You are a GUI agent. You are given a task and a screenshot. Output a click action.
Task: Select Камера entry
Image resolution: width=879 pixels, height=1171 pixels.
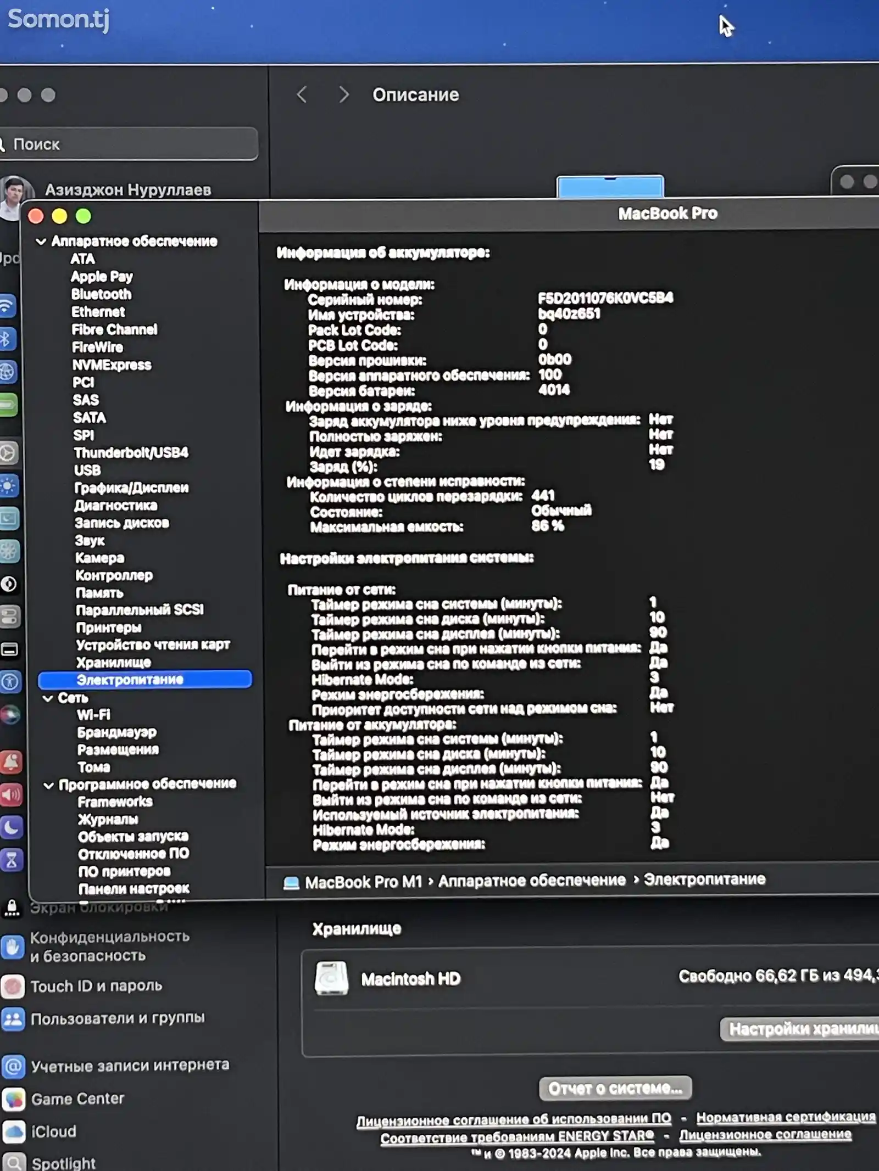99,558
